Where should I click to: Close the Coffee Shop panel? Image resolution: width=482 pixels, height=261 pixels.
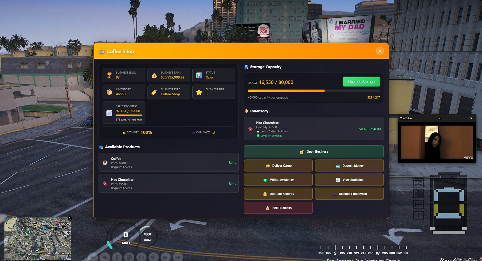click(380, 51)
